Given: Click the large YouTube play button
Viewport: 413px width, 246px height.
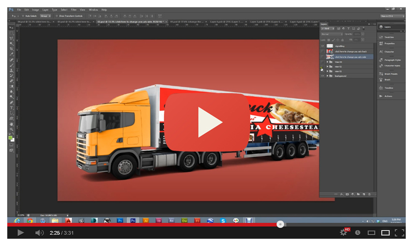Looking at the screenshot, I should [207, 122].
